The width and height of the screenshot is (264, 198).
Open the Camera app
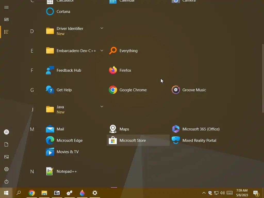(201, 1)
